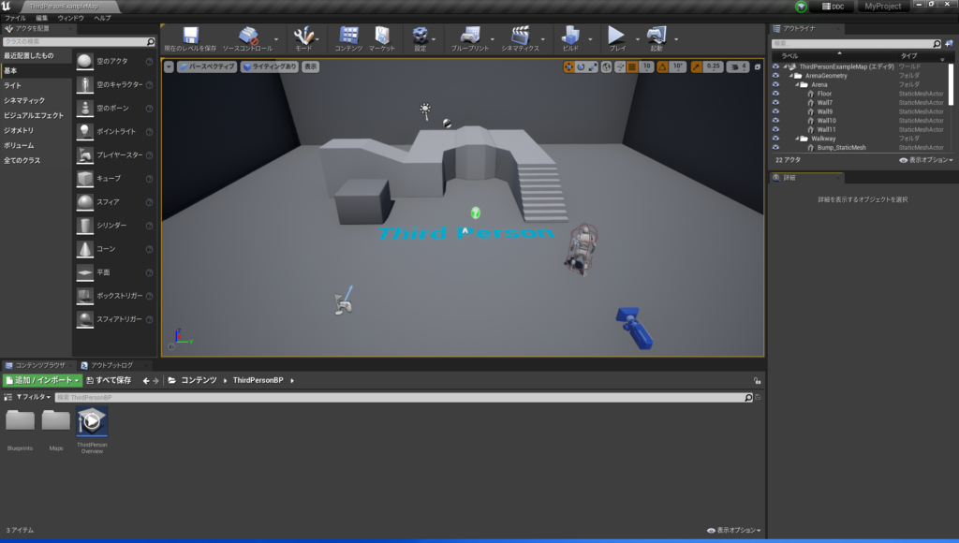The image size is (959, 543).
Task: Open the Perspective view mode dropdown
Action: 206,66
